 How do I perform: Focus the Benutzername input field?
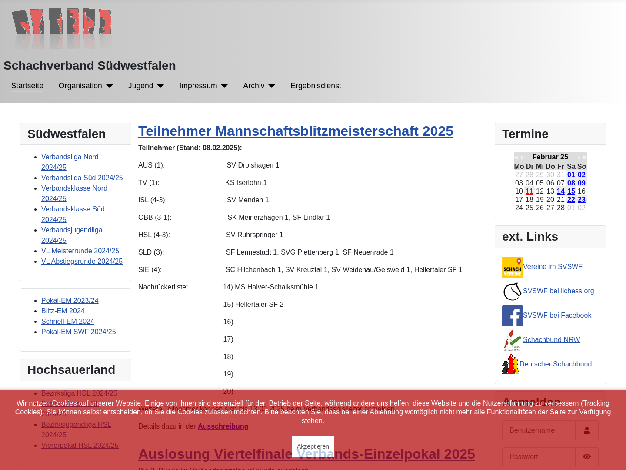point(539,430)
